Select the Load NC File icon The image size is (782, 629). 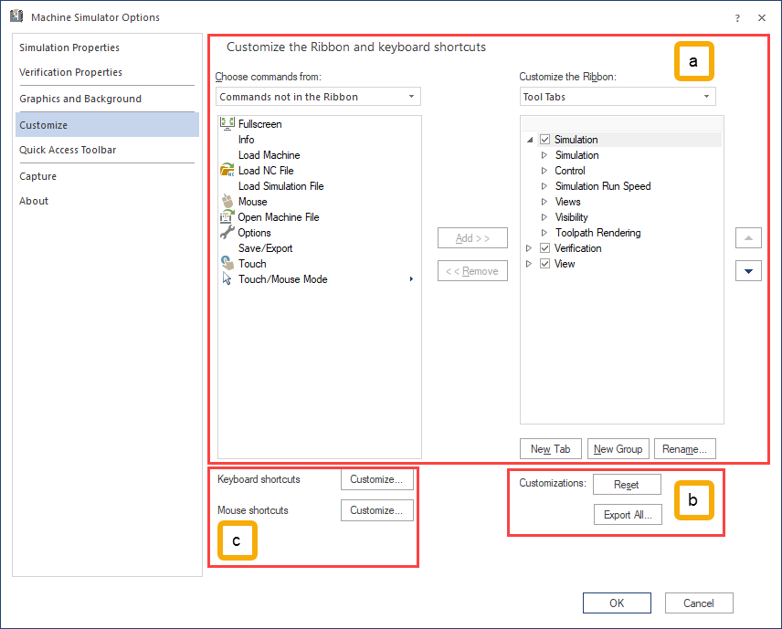click(x=227, y=171)
